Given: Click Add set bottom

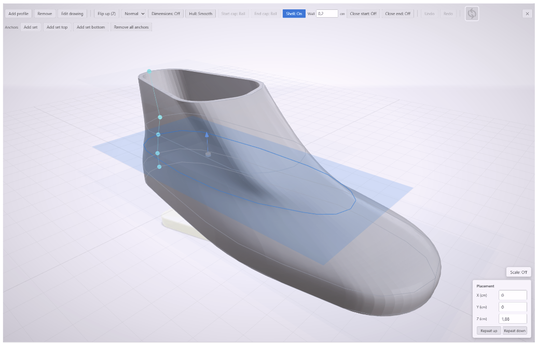Looking at the screenshot, I should pos(91,27).
